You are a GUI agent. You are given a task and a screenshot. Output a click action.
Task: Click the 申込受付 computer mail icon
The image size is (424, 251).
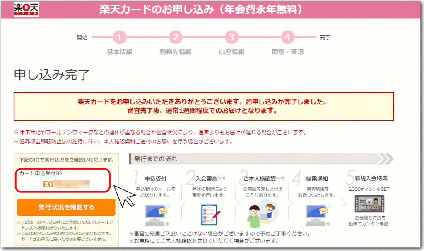(157, 215)
